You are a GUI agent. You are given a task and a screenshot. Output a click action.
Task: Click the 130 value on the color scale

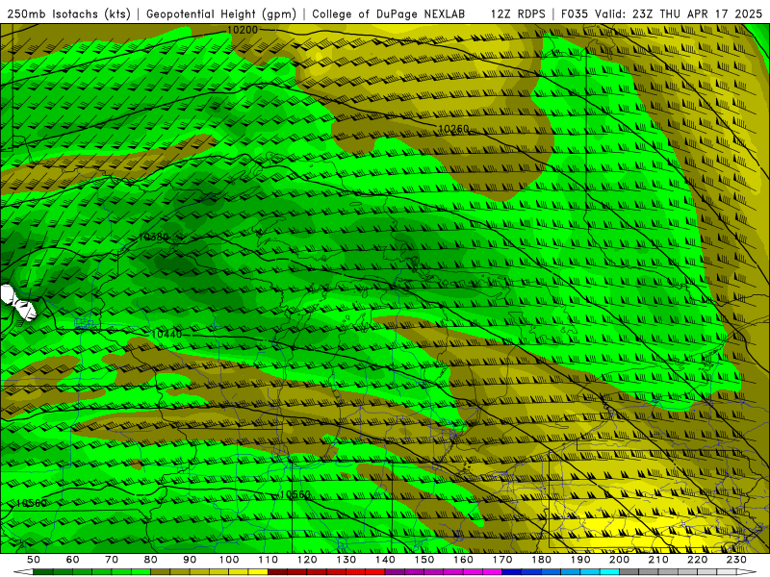point(346,560)
